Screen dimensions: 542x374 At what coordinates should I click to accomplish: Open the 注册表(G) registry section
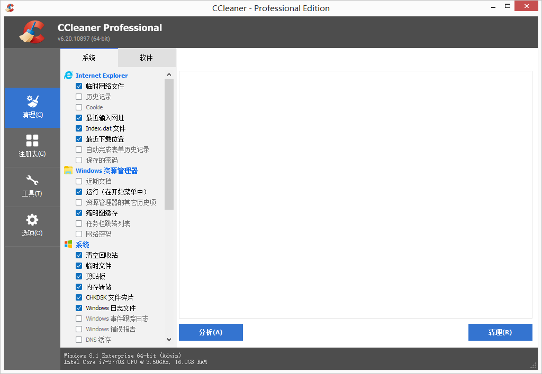32,147
